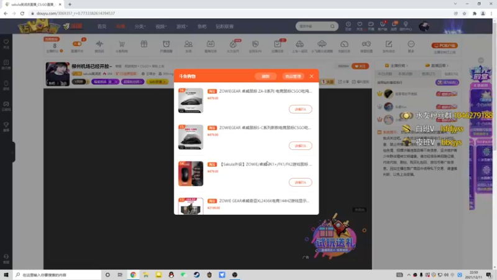Open the 开播提醒 alarm clock icon

click(166, 45)
